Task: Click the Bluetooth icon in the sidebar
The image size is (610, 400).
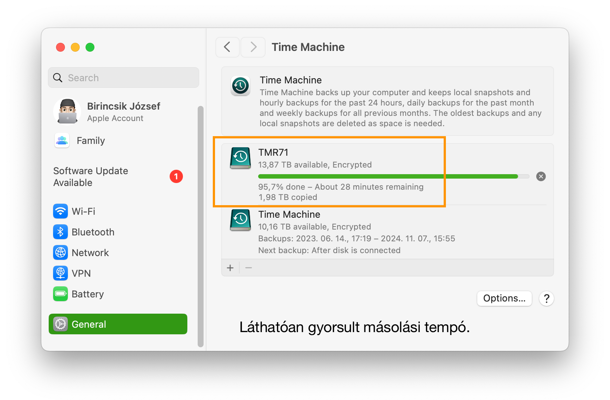Action: point(60,232)
